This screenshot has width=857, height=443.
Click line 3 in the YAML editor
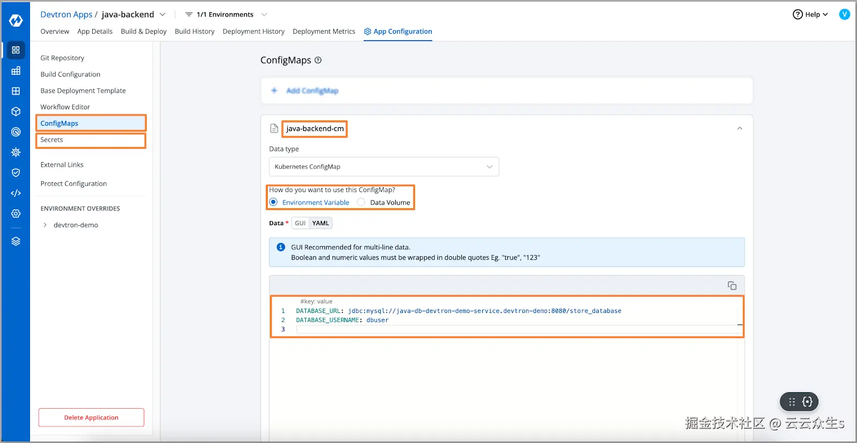point(514,330)
